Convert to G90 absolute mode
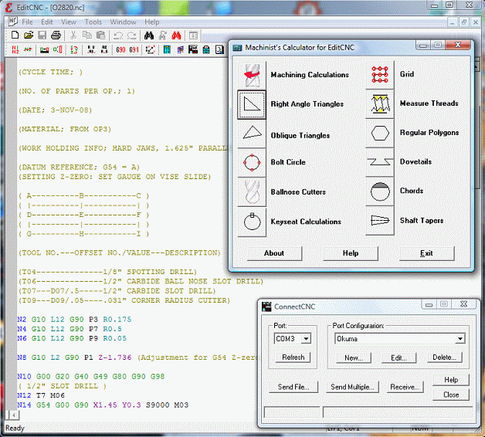The width and height of the screenshot is (485, 437). point(120,49)
